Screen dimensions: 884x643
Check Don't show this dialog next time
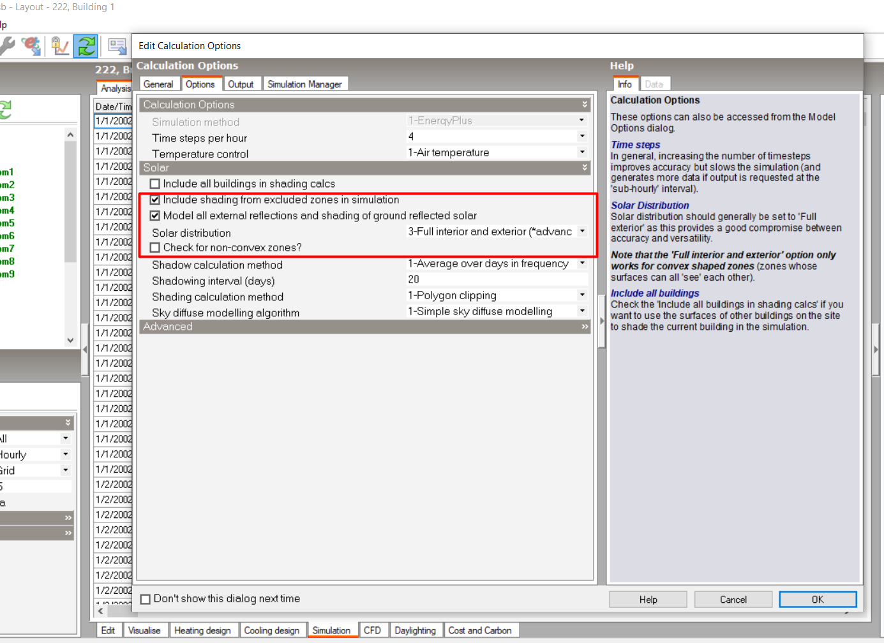point(146,600)
